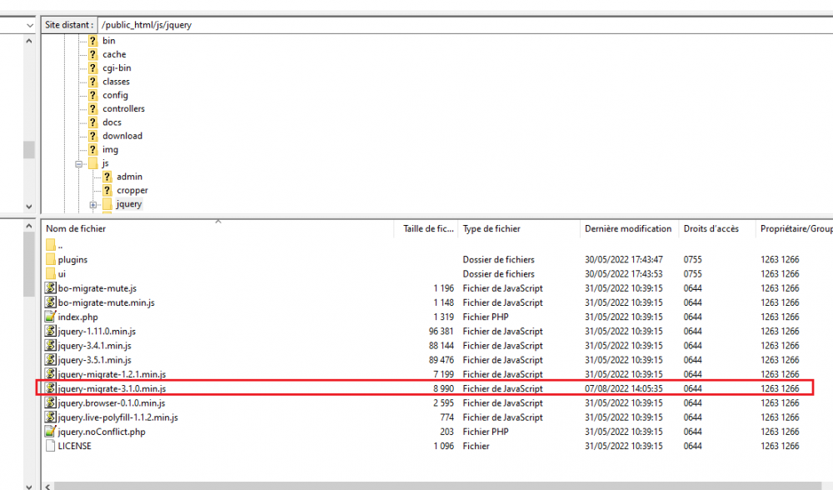Click the remote site path input field
This screenshot has width=833, height=490.
pos(466,25)
